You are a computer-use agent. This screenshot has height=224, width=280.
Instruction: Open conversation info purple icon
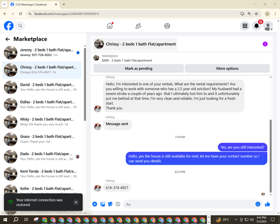click(265, 44)
